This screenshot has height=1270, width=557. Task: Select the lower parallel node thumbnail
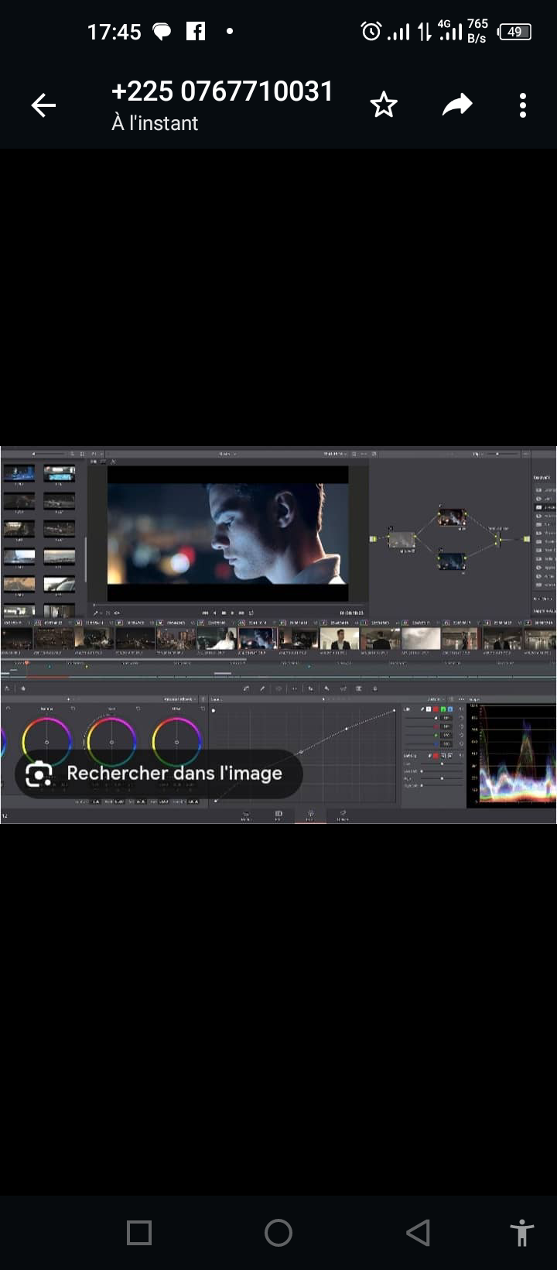click(452, 561)
